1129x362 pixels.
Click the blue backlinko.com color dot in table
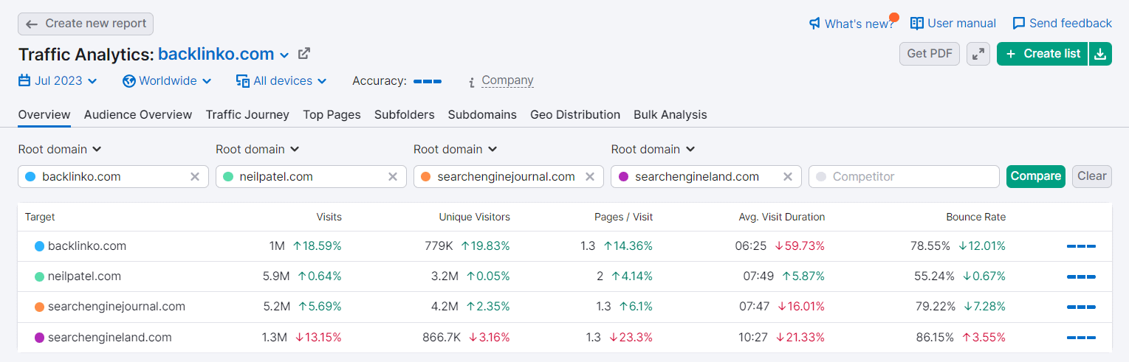[x=40, y=246]
